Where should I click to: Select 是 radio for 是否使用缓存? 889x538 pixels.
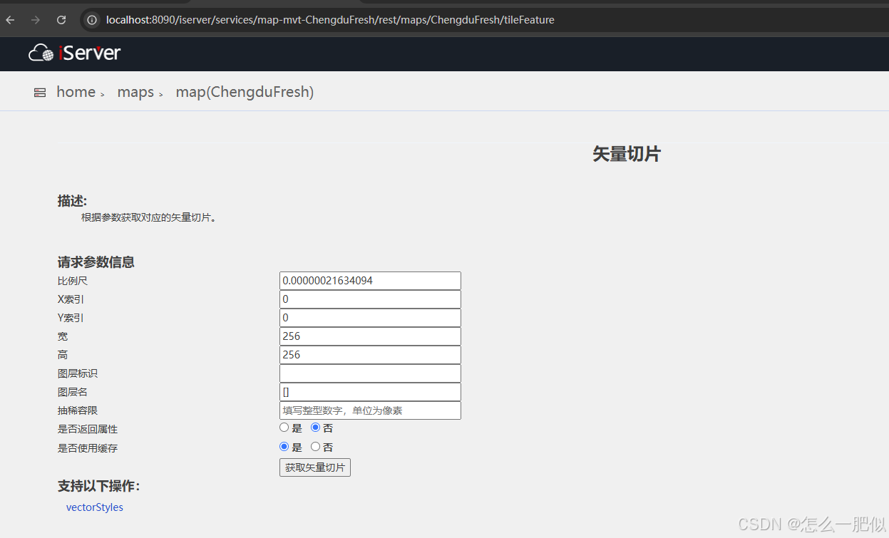click(x=284, y=446)
